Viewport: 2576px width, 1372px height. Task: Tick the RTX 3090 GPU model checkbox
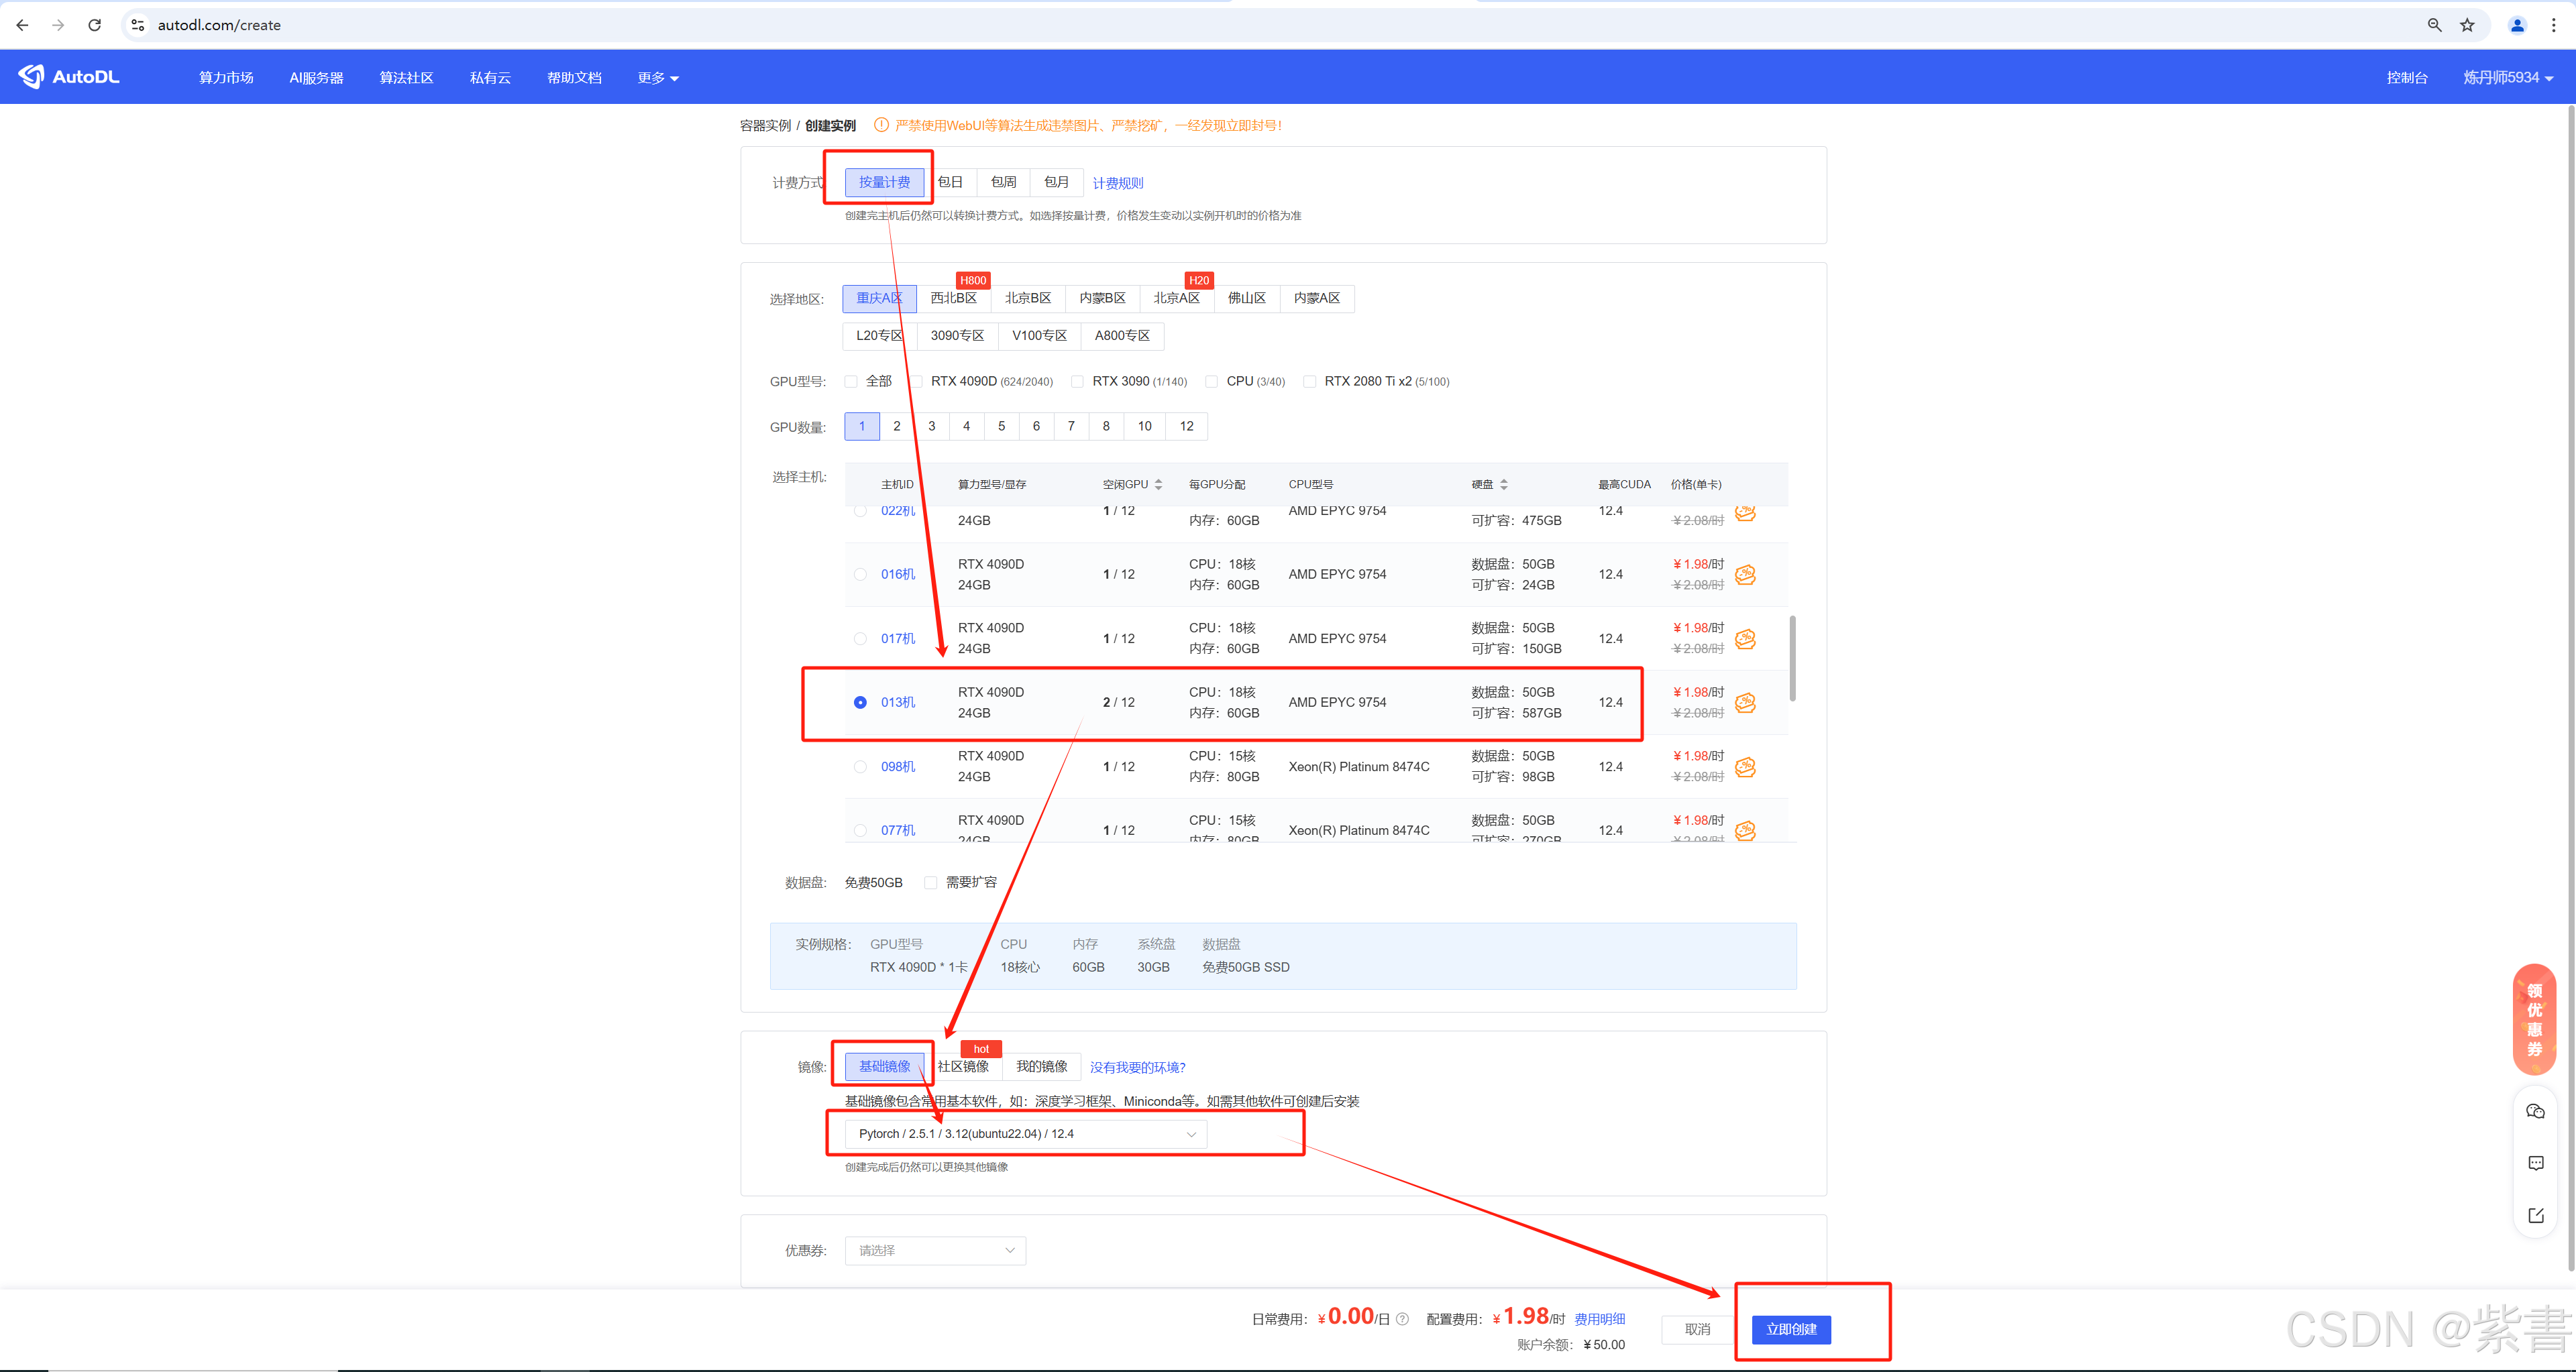click(x=1077, y=382)
